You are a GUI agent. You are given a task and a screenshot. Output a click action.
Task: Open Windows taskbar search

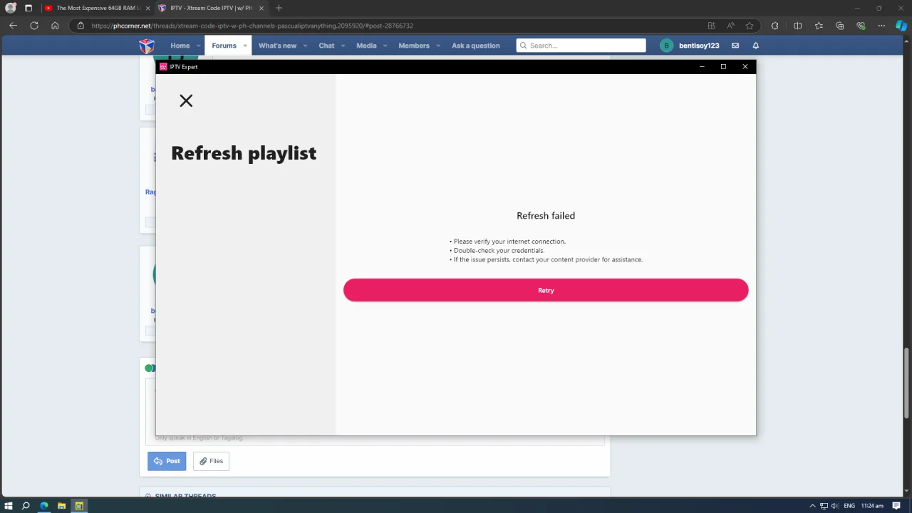click(26, 506)
